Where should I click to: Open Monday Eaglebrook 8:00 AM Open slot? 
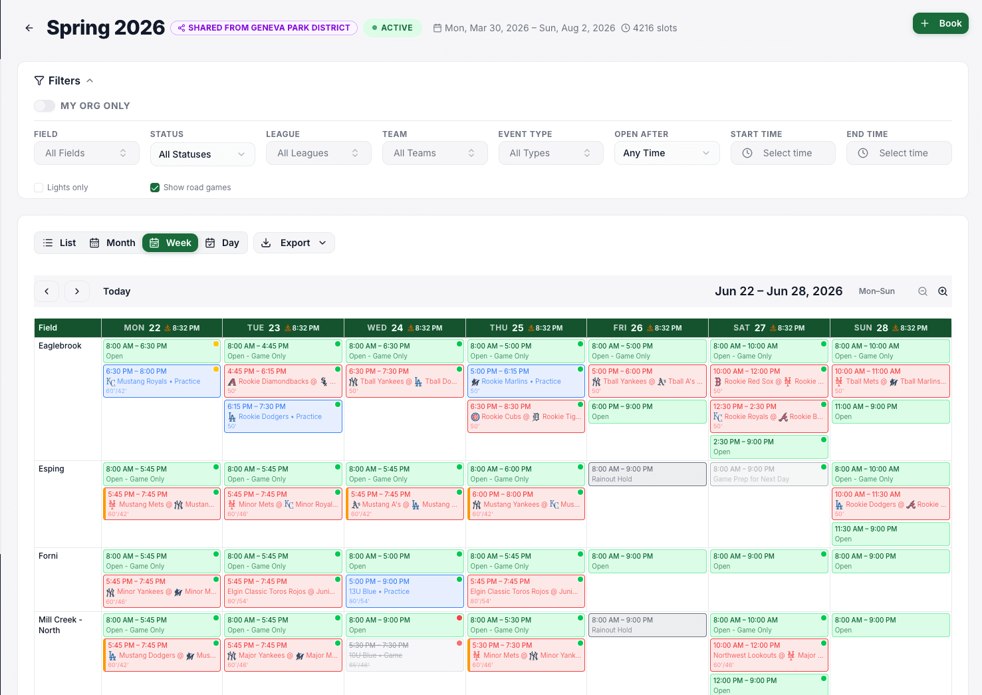tap(162, 351)
